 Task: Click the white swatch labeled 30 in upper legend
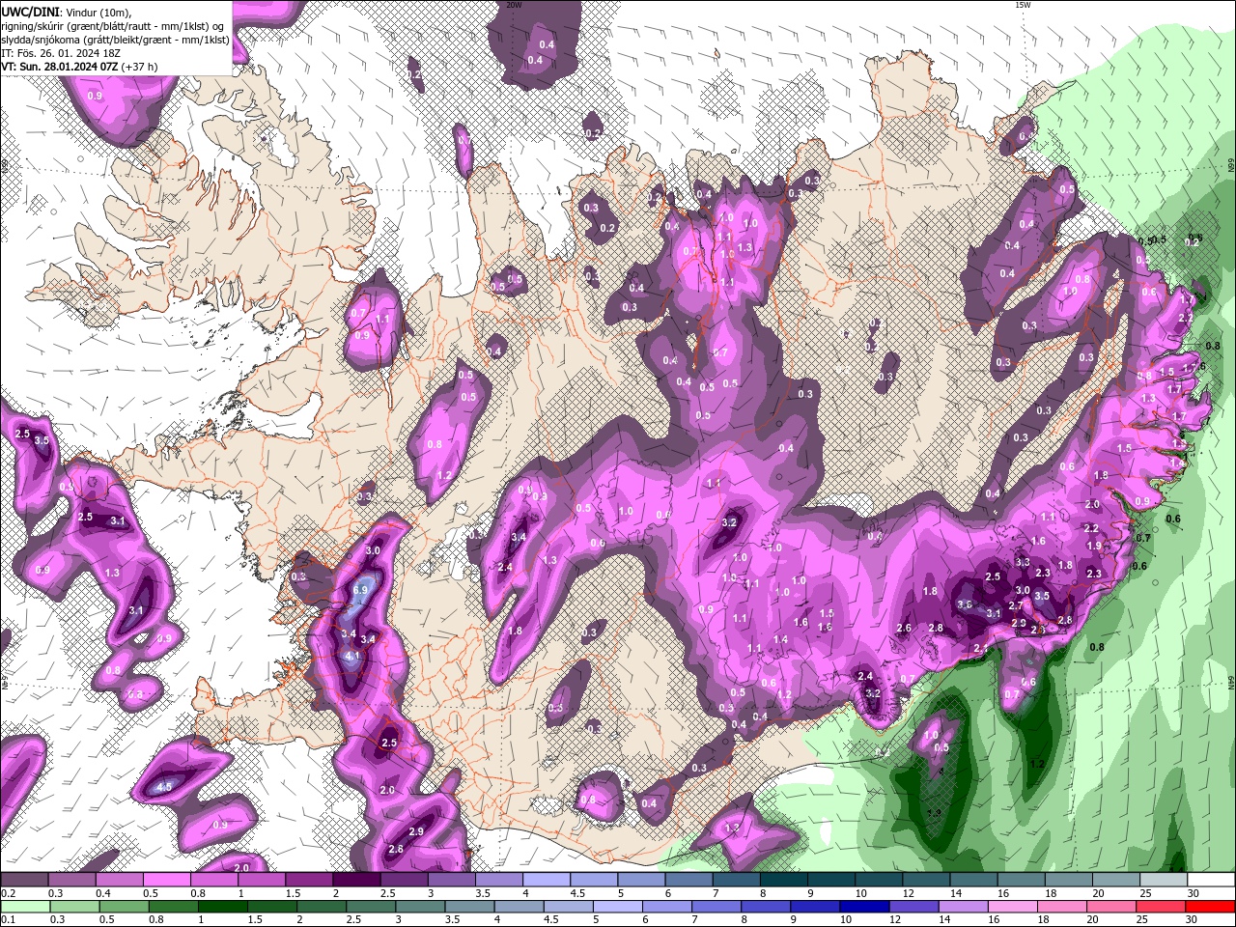[1211, 880]
